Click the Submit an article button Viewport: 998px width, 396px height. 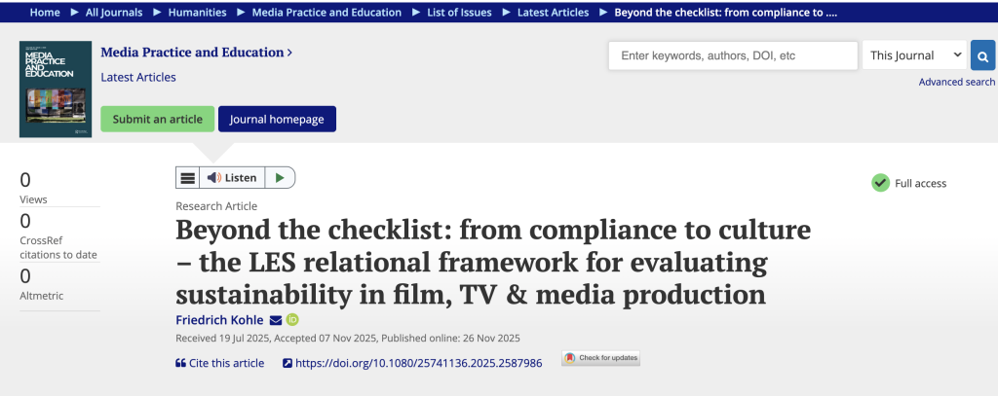157,119
